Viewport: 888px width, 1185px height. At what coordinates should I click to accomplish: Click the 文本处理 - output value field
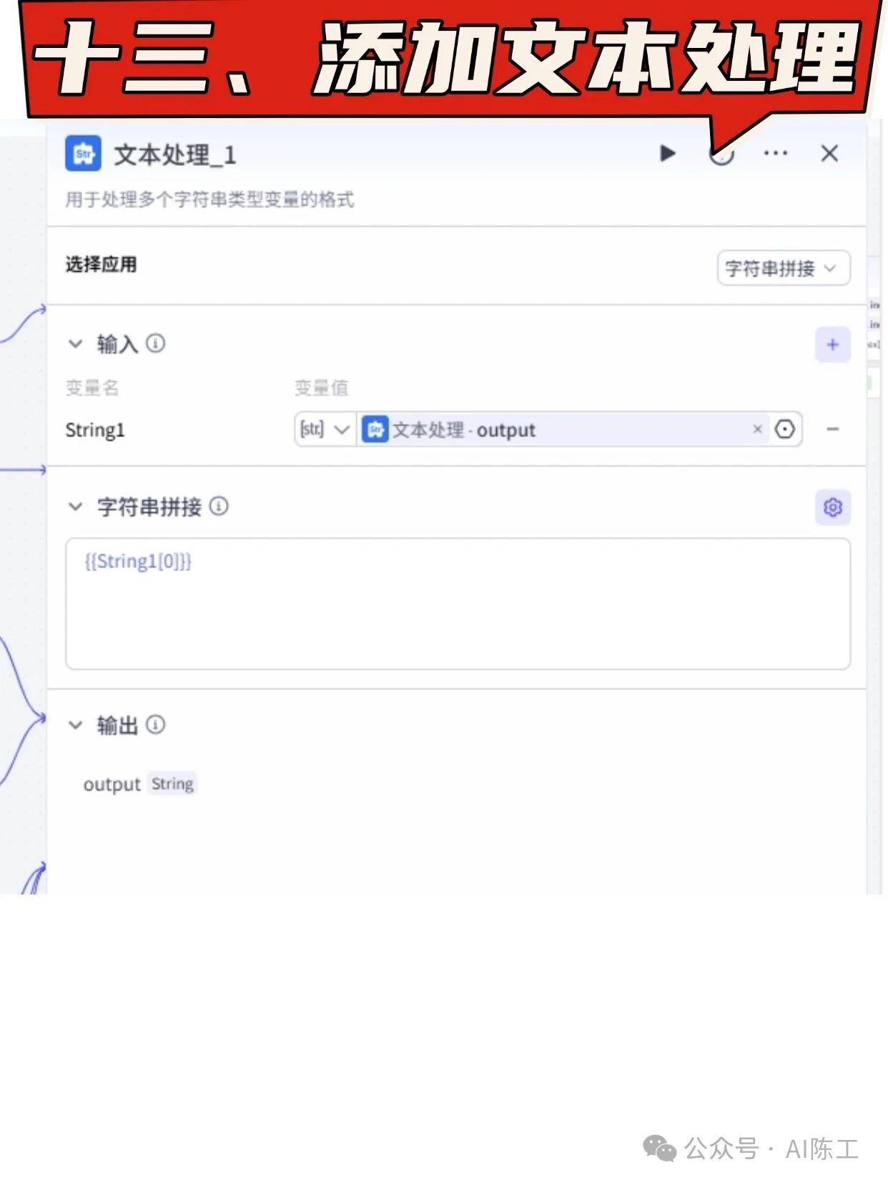click(563, 429)
